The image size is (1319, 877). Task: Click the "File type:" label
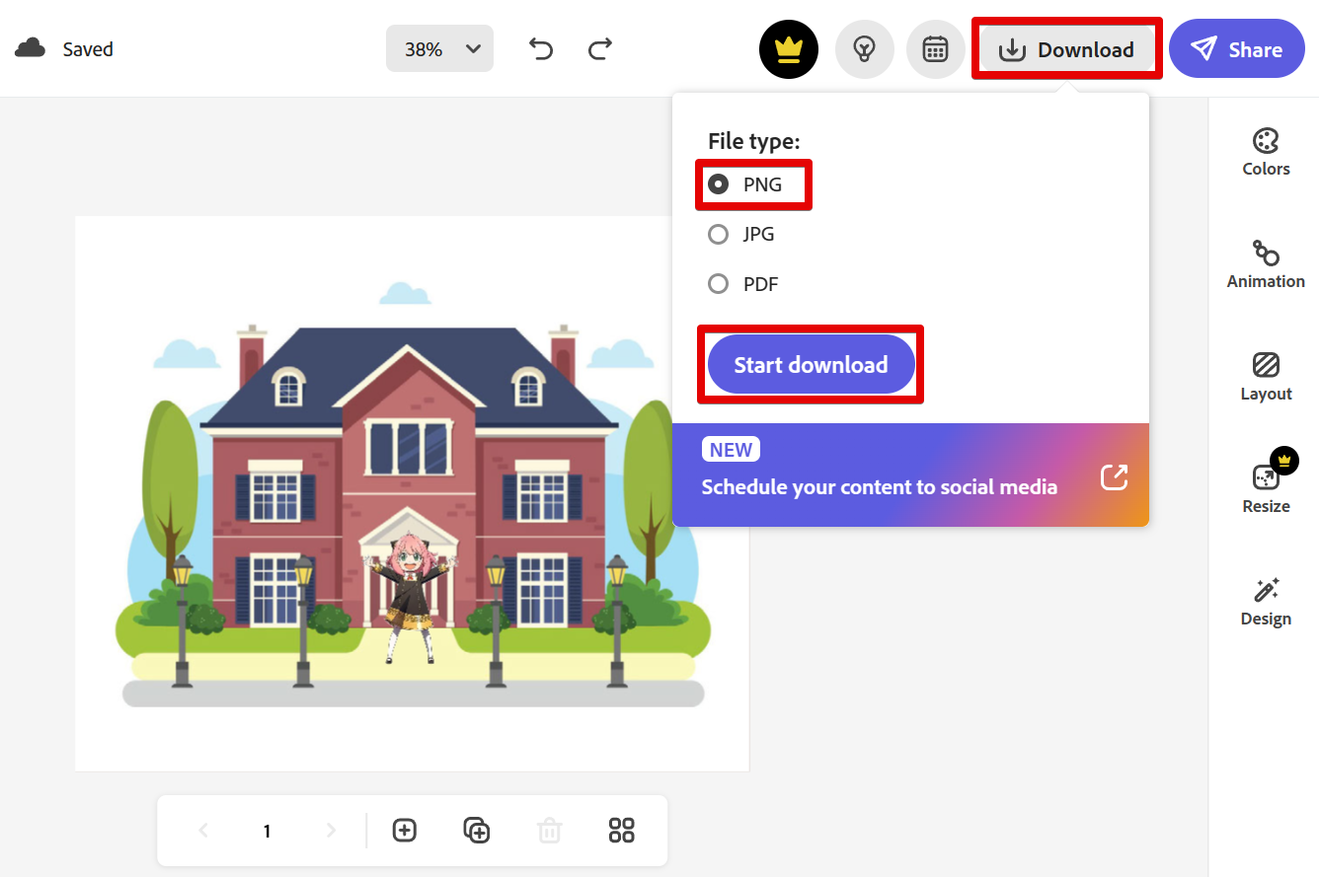(754, 141)
